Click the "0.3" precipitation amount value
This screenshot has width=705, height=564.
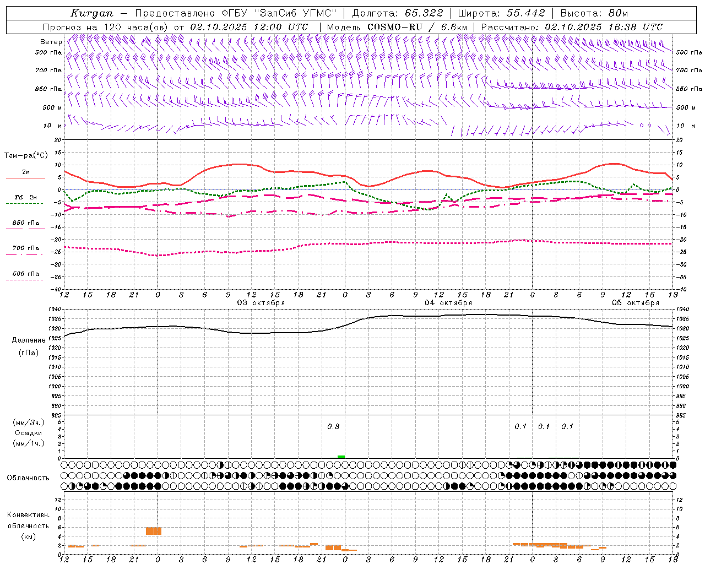pyautogui.click(x=333, y=427)
